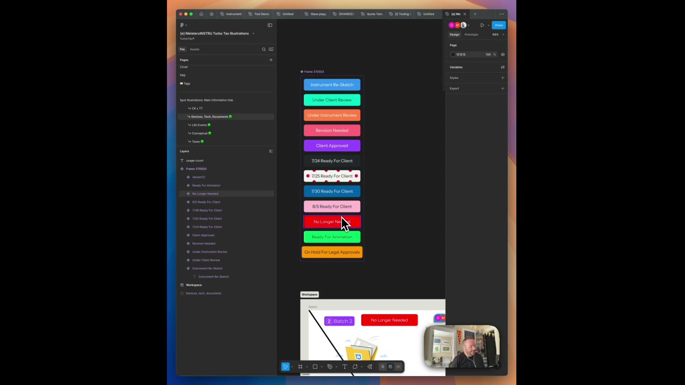Toggle page background visibility eye icon
This screenshot has width=685, height=385.
click(503, 54)
